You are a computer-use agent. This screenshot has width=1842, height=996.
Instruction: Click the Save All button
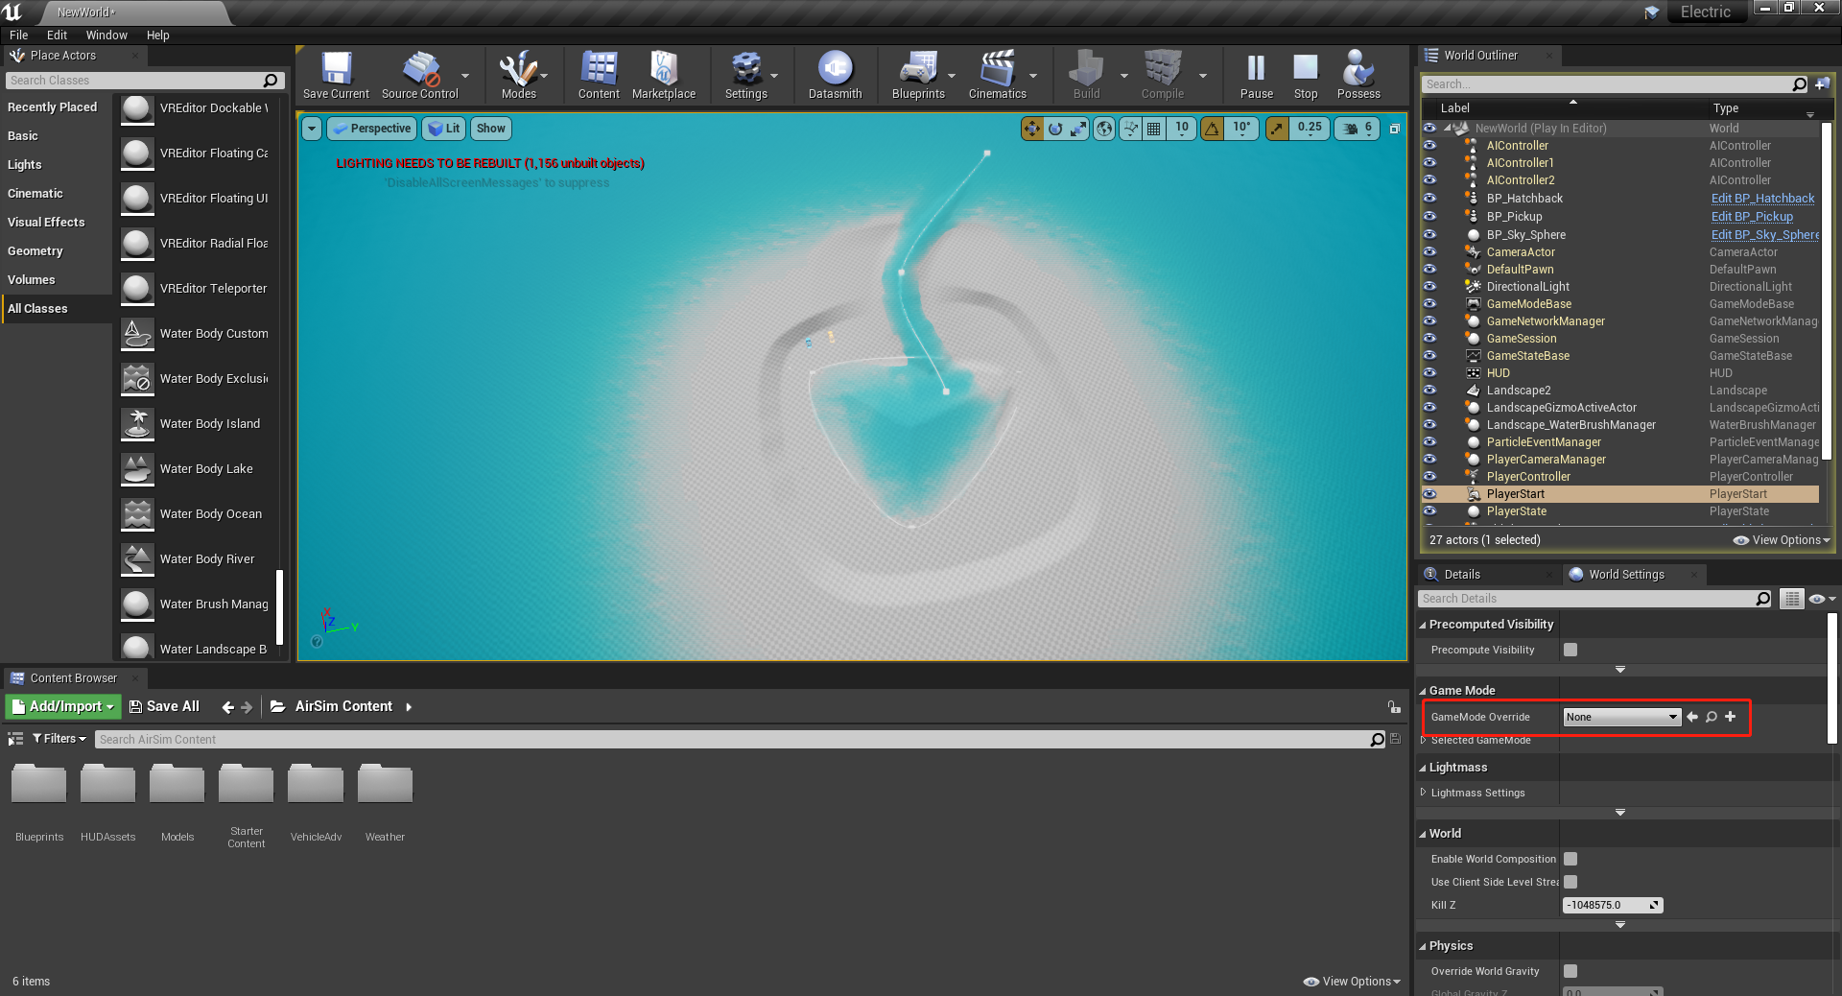(164, 706)
